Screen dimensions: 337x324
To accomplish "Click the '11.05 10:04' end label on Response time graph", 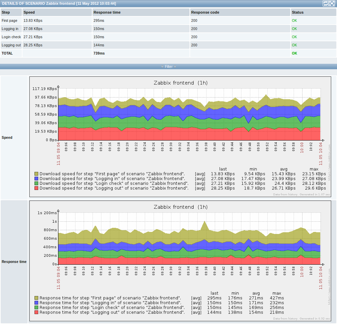I will tap(321, 278).
